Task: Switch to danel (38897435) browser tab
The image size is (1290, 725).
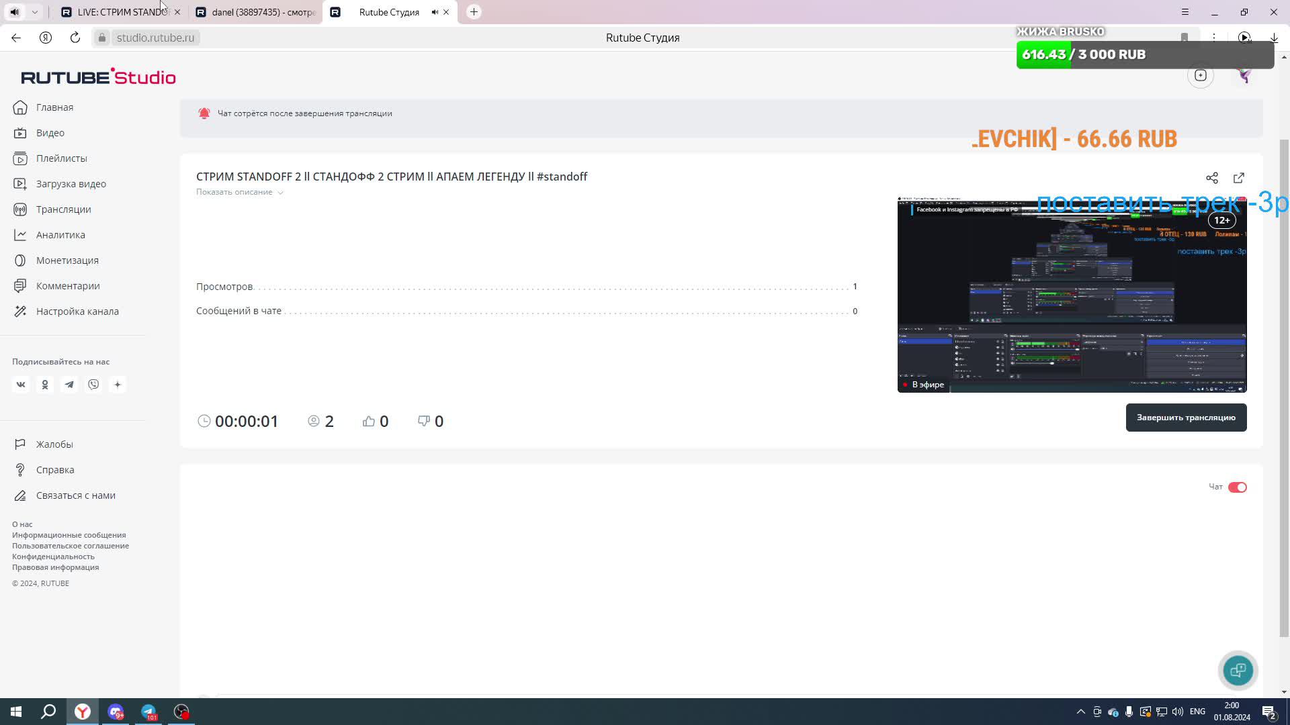Action: [x=255, y=12]
